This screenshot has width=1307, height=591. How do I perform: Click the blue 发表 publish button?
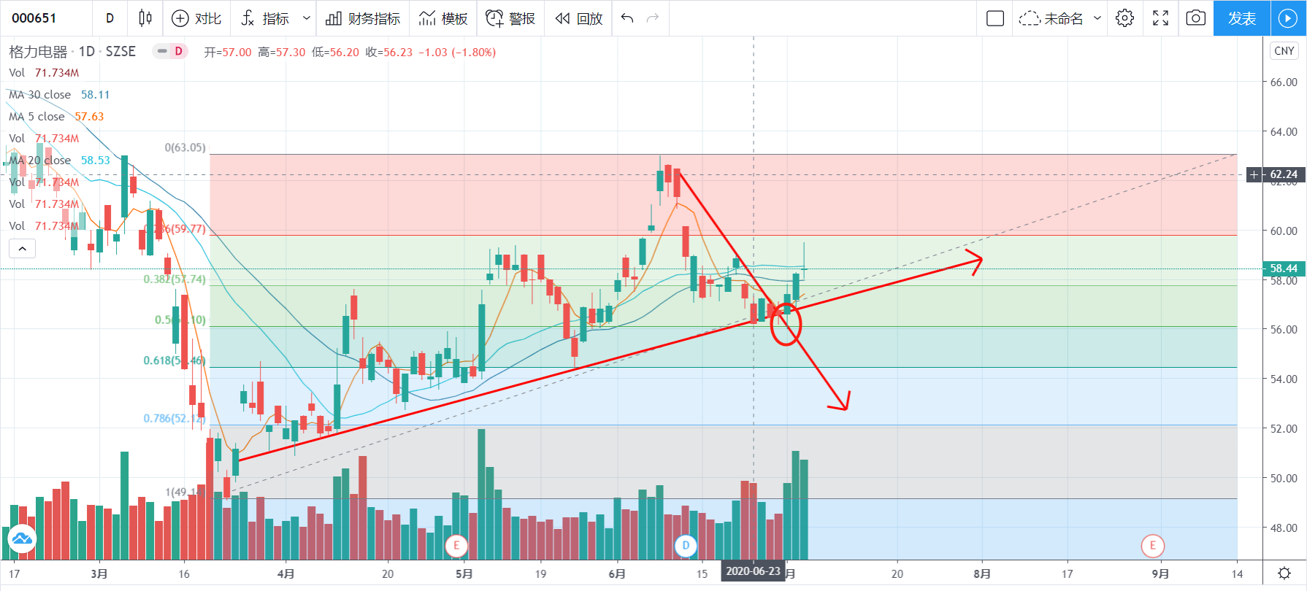click(x=1242, y=18)
